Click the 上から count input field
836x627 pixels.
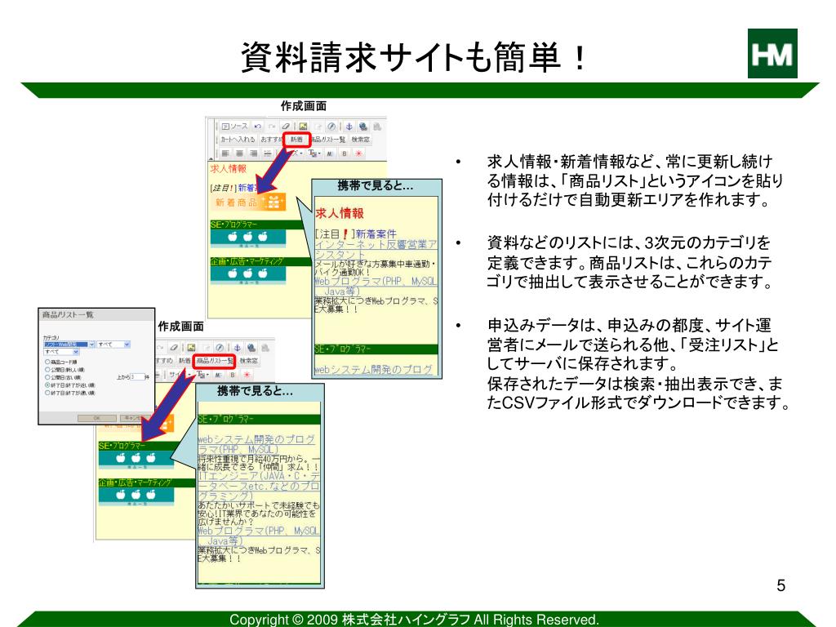point(137,377)
